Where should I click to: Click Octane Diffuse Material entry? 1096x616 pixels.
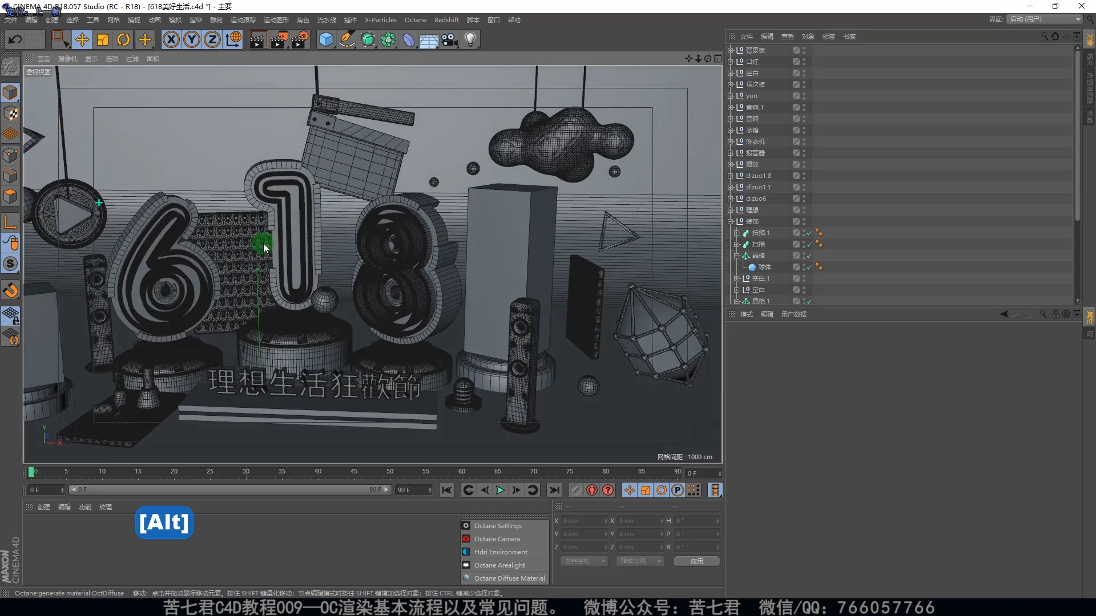509,578
